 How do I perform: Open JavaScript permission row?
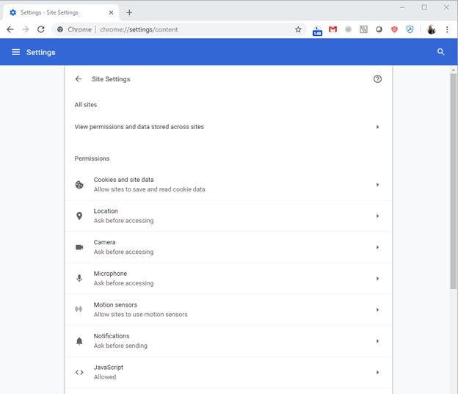tap(228, 372)
